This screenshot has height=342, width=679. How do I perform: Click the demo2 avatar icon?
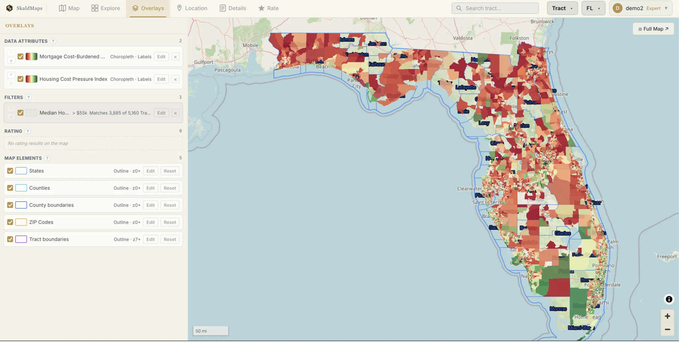click(x=617, y=8)
